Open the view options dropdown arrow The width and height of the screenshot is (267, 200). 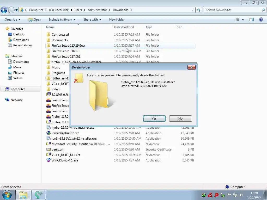243,20
